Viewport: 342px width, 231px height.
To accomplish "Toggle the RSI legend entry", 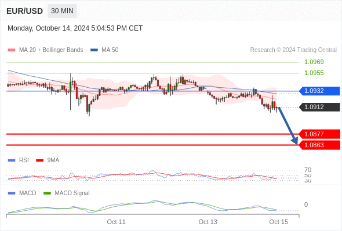I will pyautogui.click(x=19, y=160).
